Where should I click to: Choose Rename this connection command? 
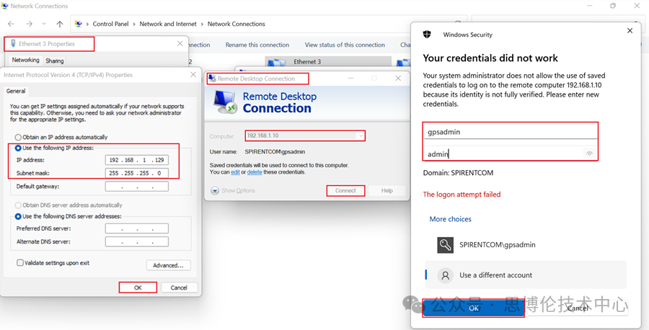(257, 45)
